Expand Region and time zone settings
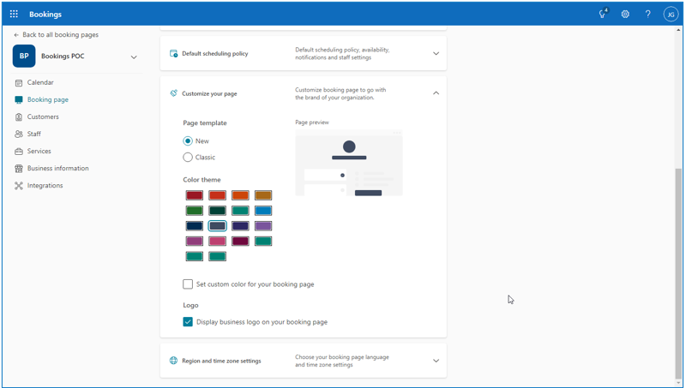 pos(436,361)
